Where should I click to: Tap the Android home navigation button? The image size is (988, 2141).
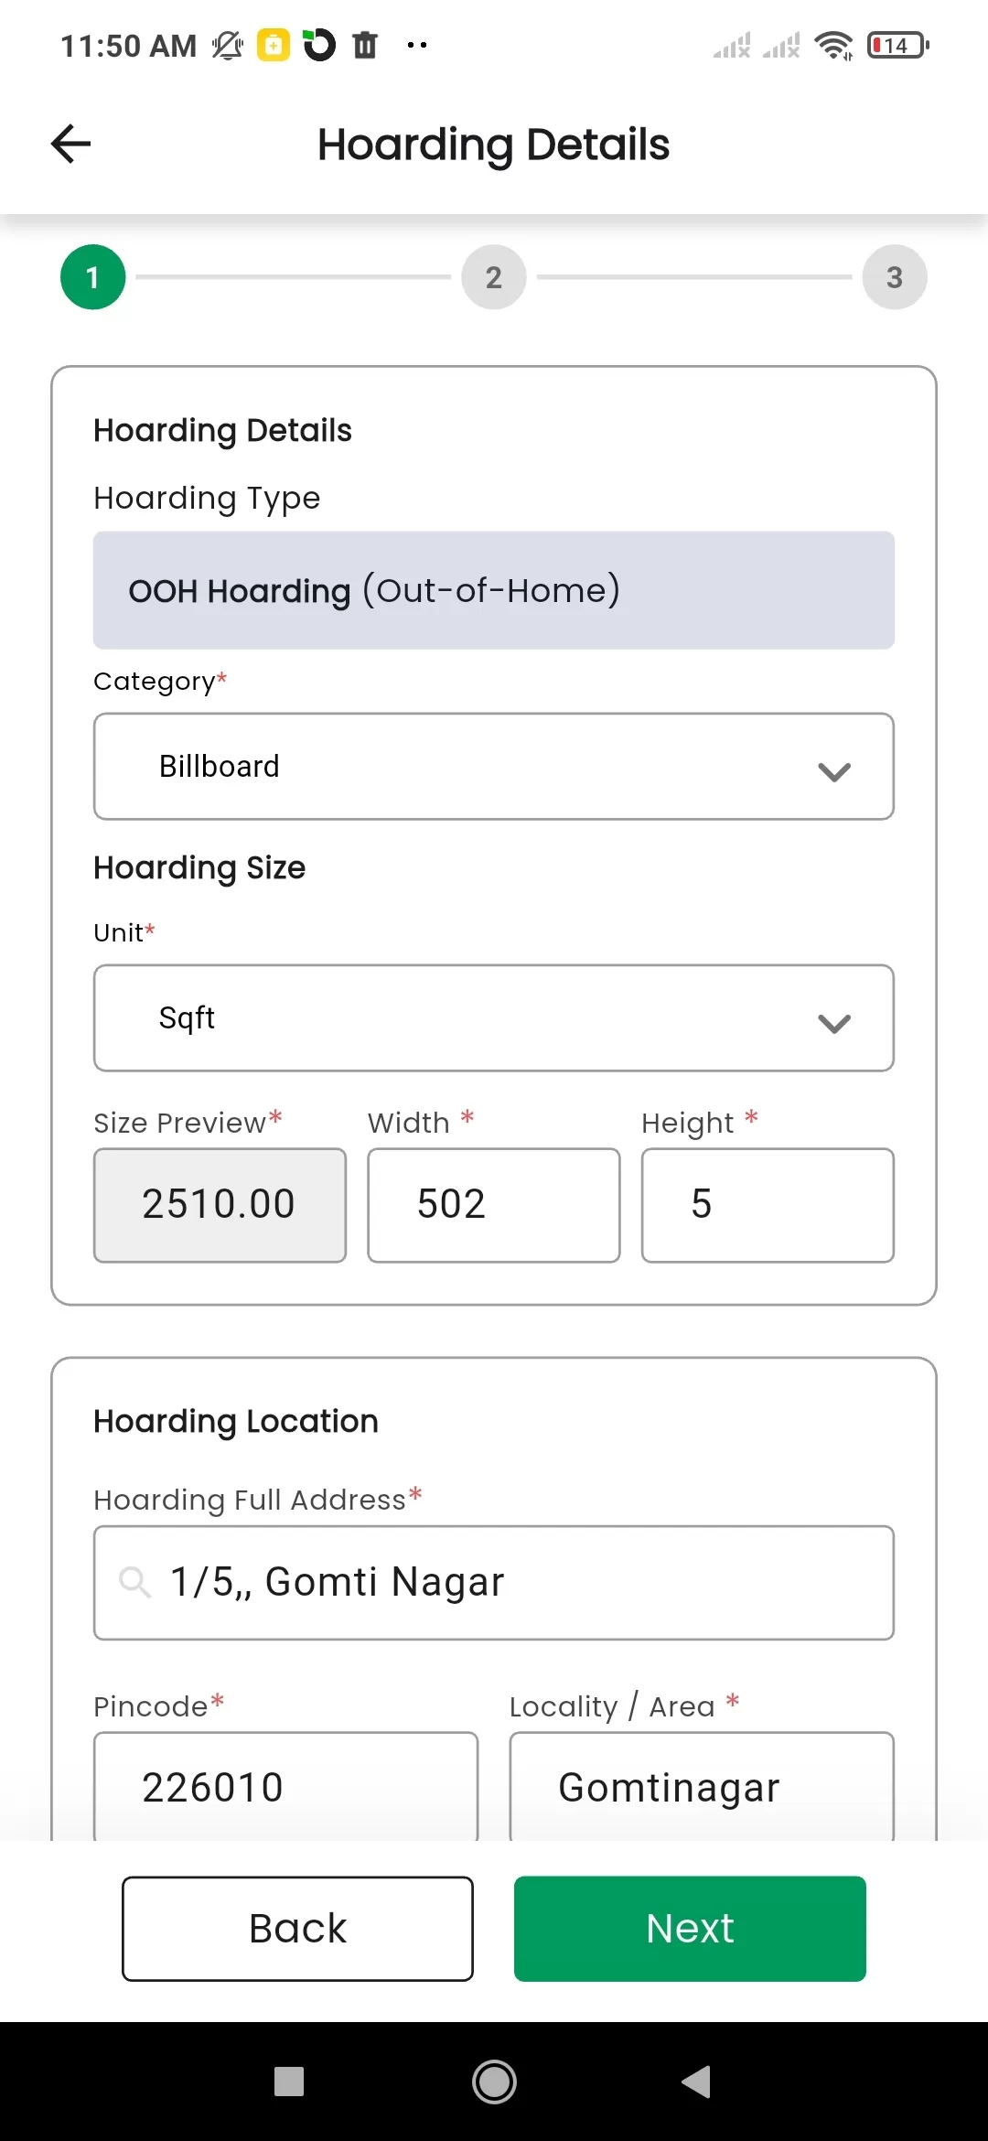[x=494, y=2082]
